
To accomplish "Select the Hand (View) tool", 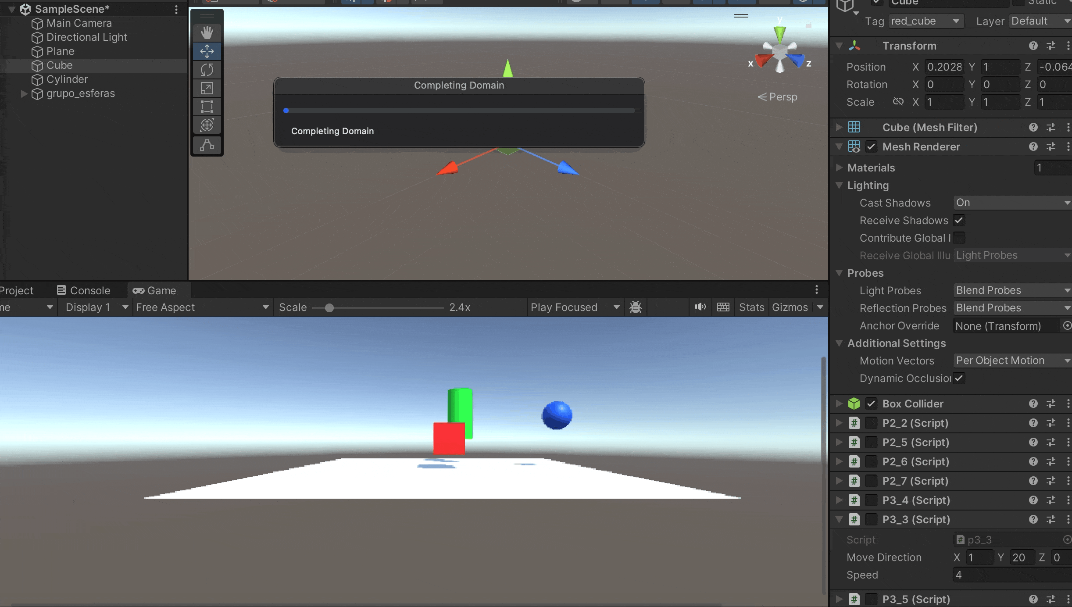I will [207, 32].
